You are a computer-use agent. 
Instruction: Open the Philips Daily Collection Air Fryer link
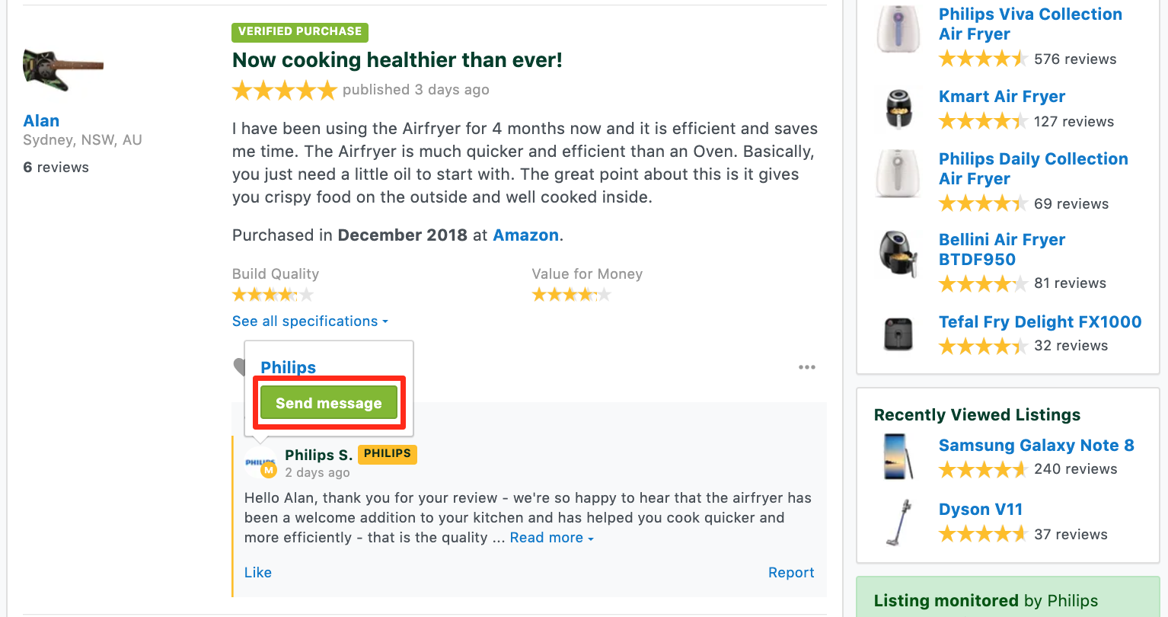[1033, 169]
